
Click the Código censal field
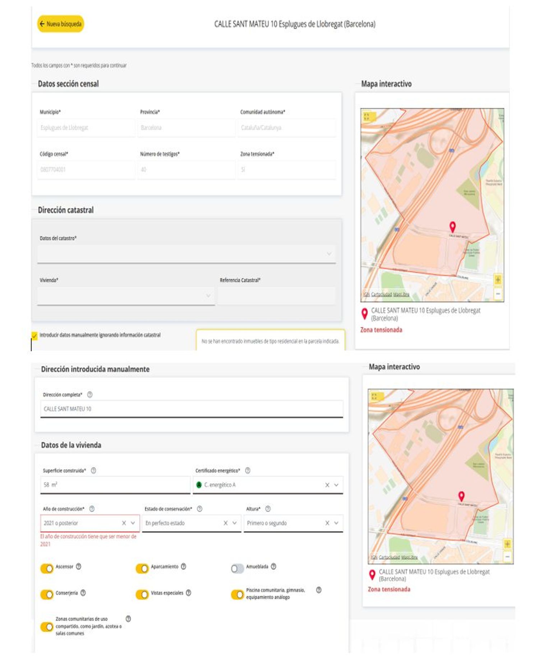tap(86, 170)
